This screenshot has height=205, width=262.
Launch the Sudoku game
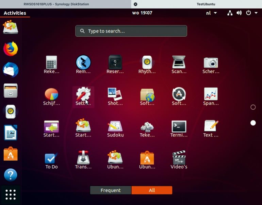coord(115,128)
